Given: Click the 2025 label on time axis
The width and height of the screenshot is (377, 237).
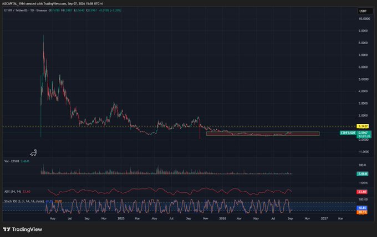Looking at the screenshot, I should pyautogui.click(x=121, y=219).
